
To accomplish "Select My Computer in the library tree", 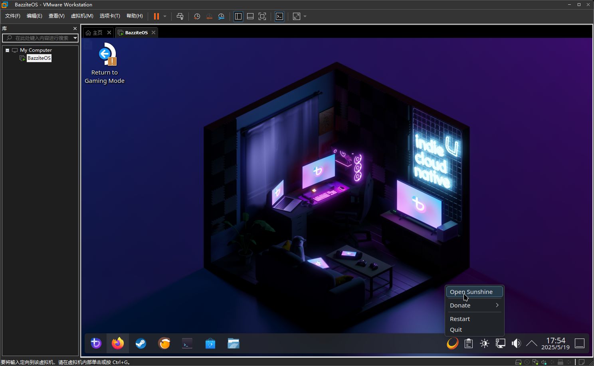I will (x=36, y=50).
